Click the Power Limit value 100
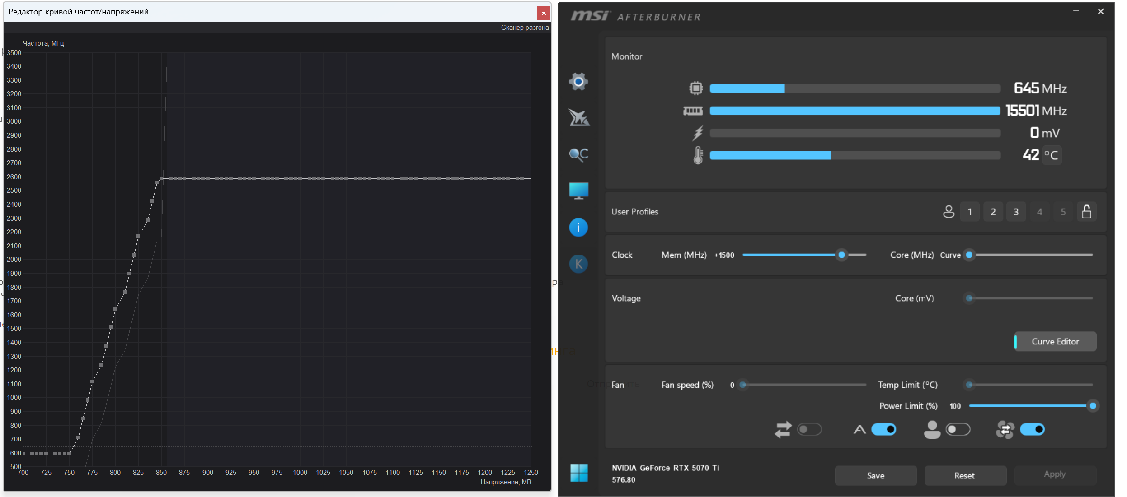 955,406
